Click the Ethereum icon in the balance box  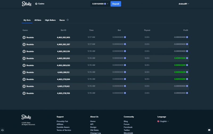click(105, 4)
